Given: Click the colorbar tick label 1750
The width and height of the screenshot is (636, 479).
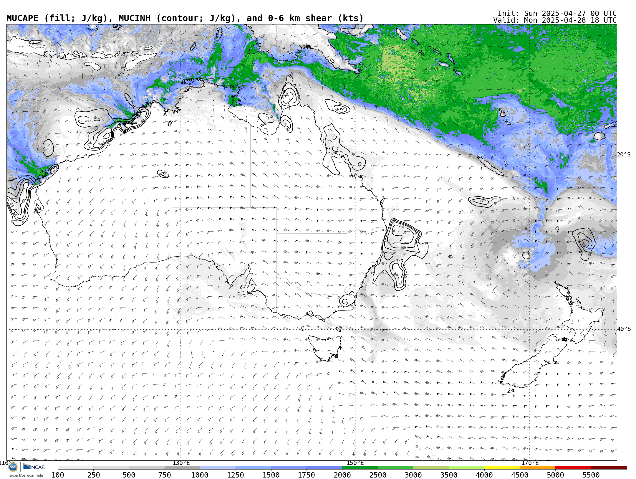Looking at the screenshot, I should 307,475.
